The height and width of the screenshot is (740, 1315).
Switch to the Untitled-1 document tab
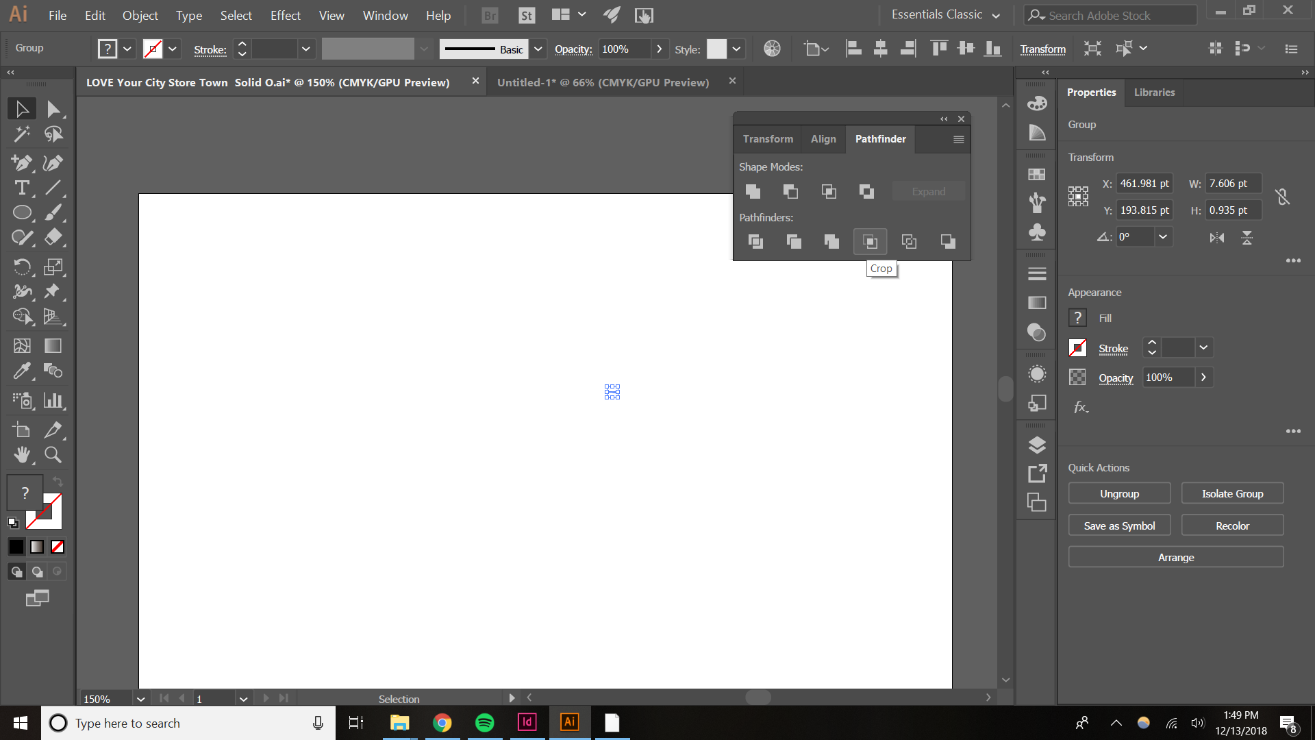(x=603, y=82)
